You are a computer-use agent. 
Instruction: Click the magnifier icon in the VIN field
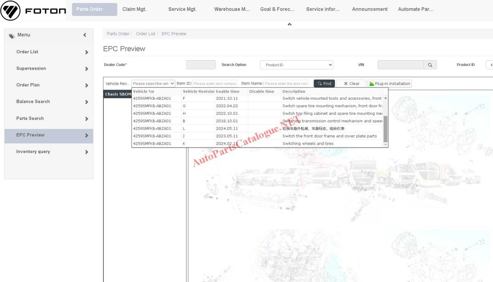[430, 65]
